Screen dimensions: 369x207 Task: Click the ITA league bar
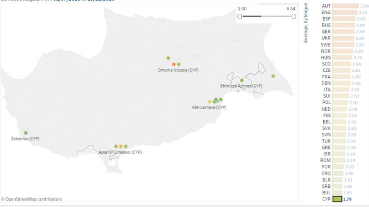[x=342, y=89]
